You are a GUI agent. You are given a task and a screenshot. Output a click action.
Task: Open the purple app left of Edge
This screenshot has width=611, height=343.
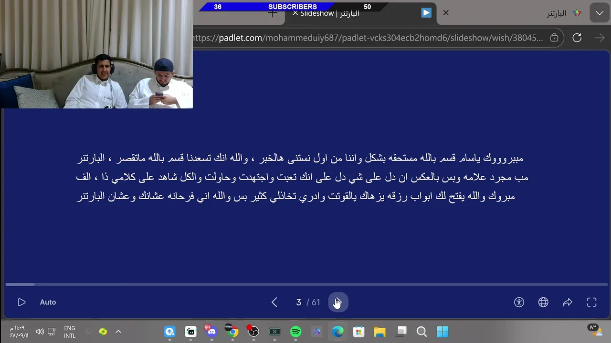[316, 332]
